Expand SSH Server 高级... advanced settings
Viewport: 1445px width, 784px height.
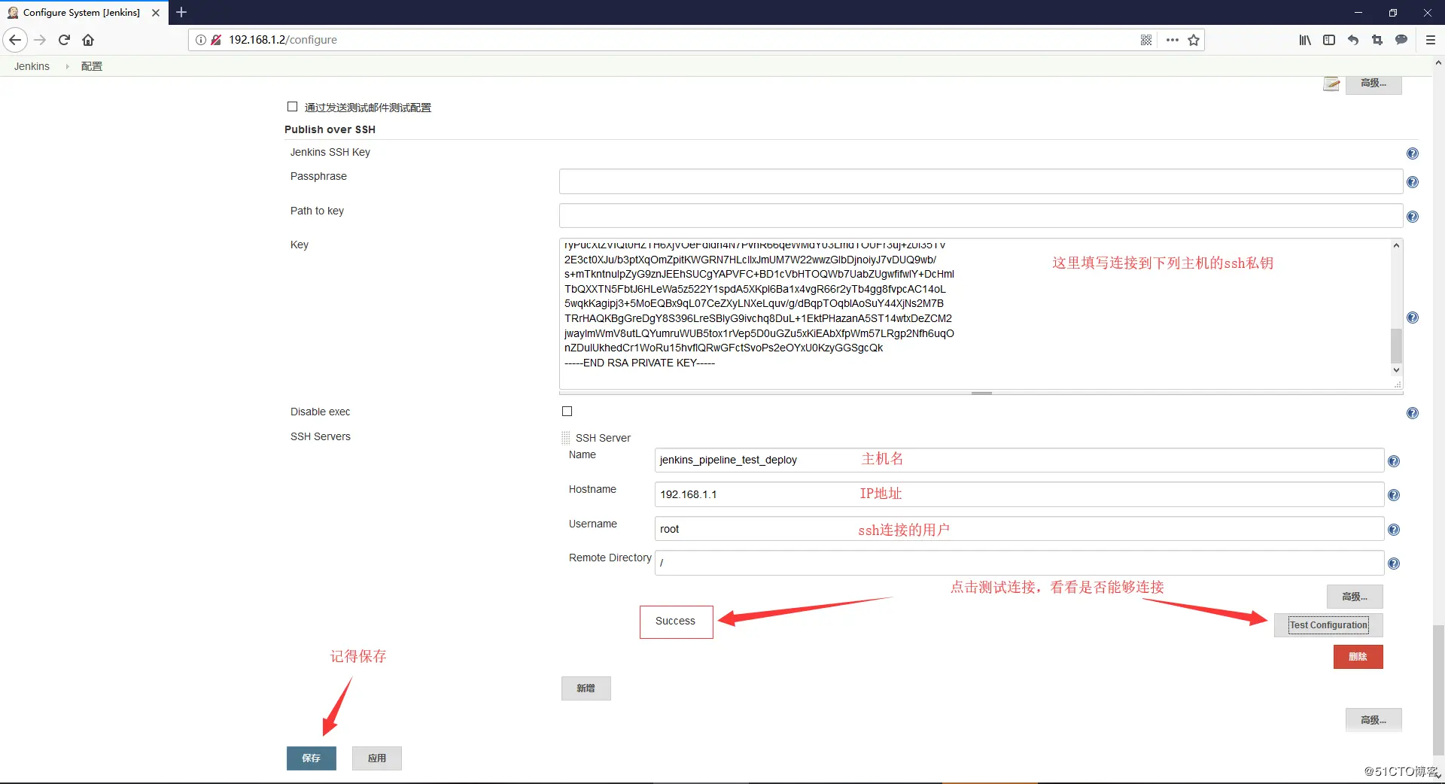(x=1355, y=597)
